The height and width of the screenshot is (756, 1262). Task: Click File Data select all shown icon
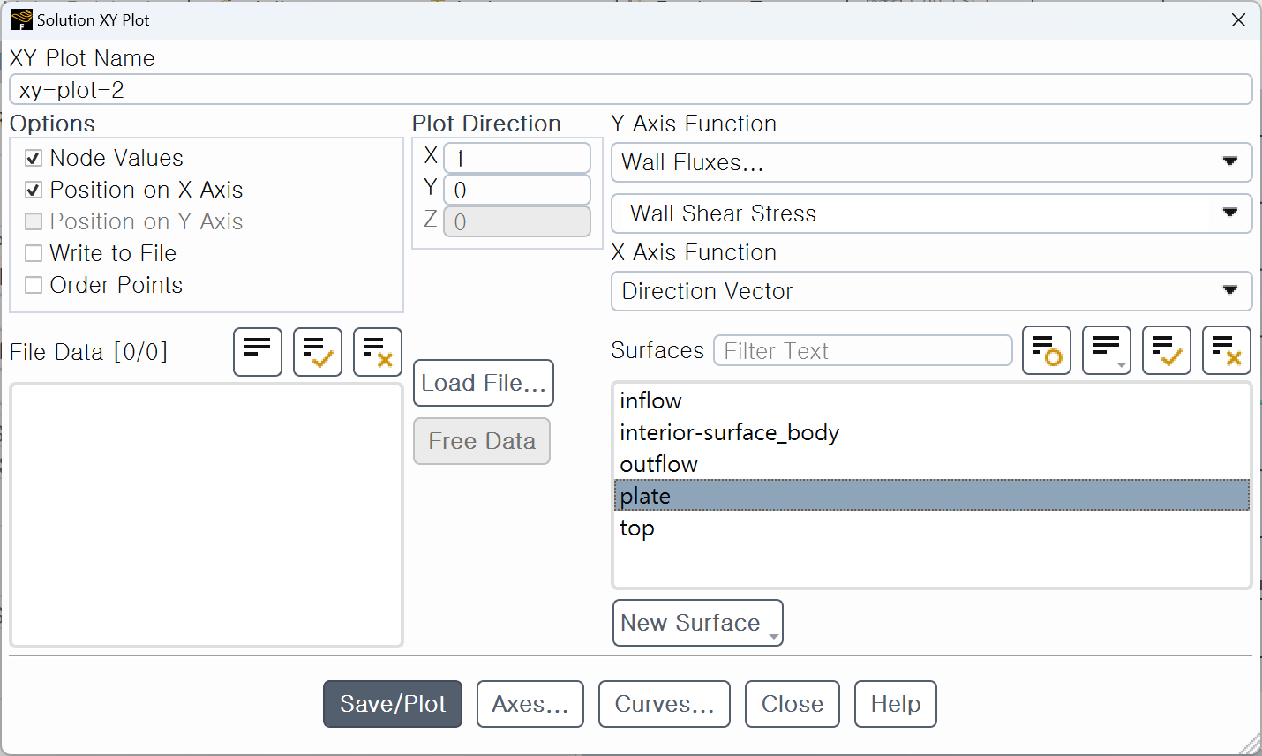coord(318,352)
